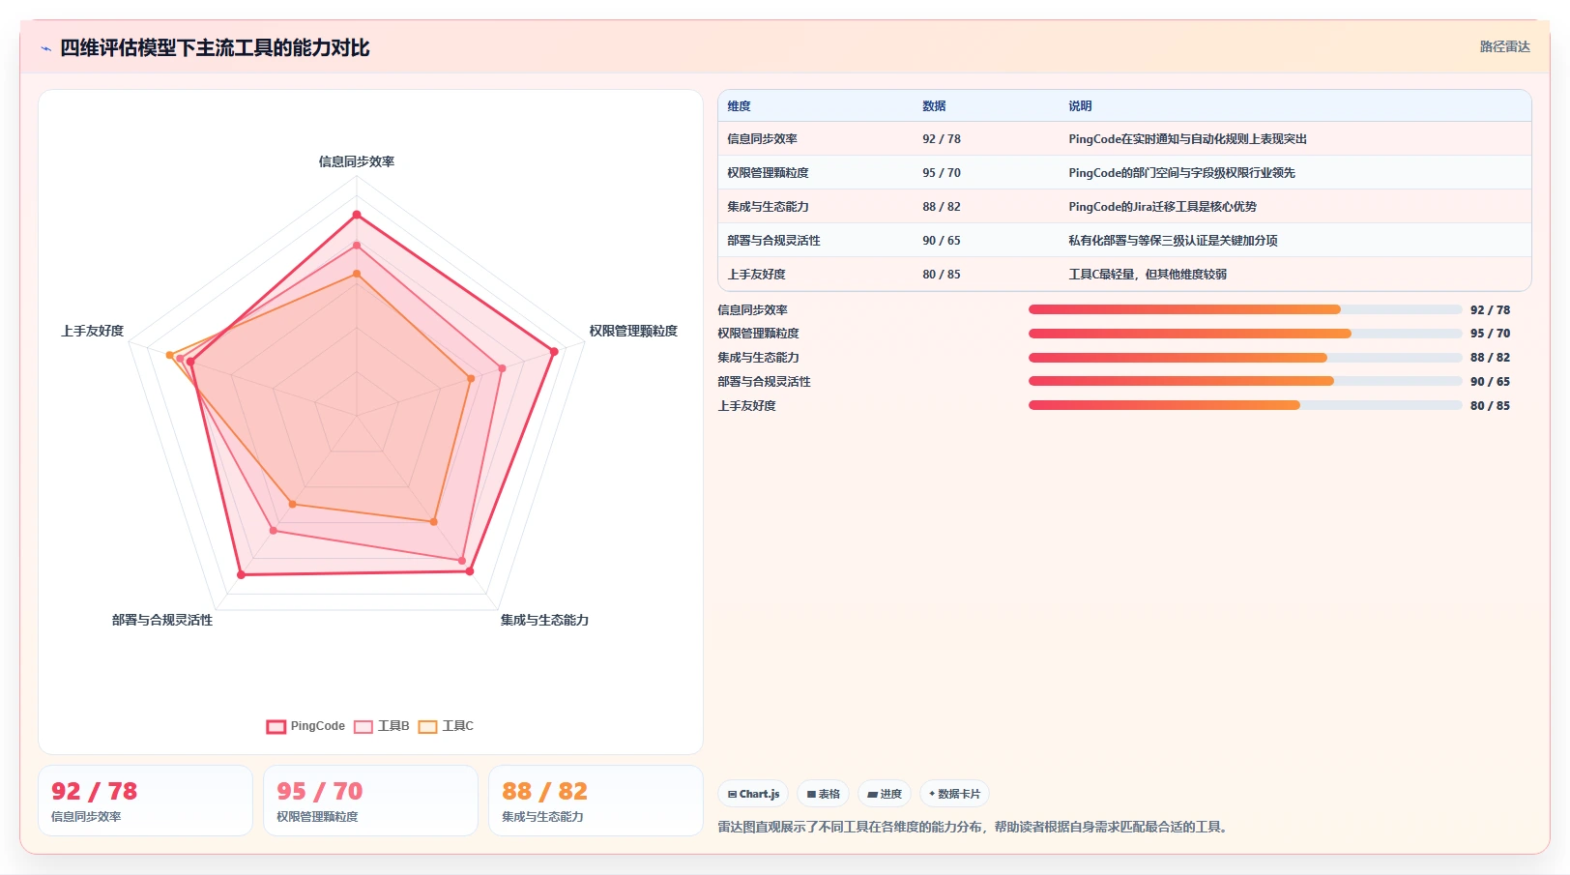Click radar axis label 集成与生态能力

click(x=544, y=620)
